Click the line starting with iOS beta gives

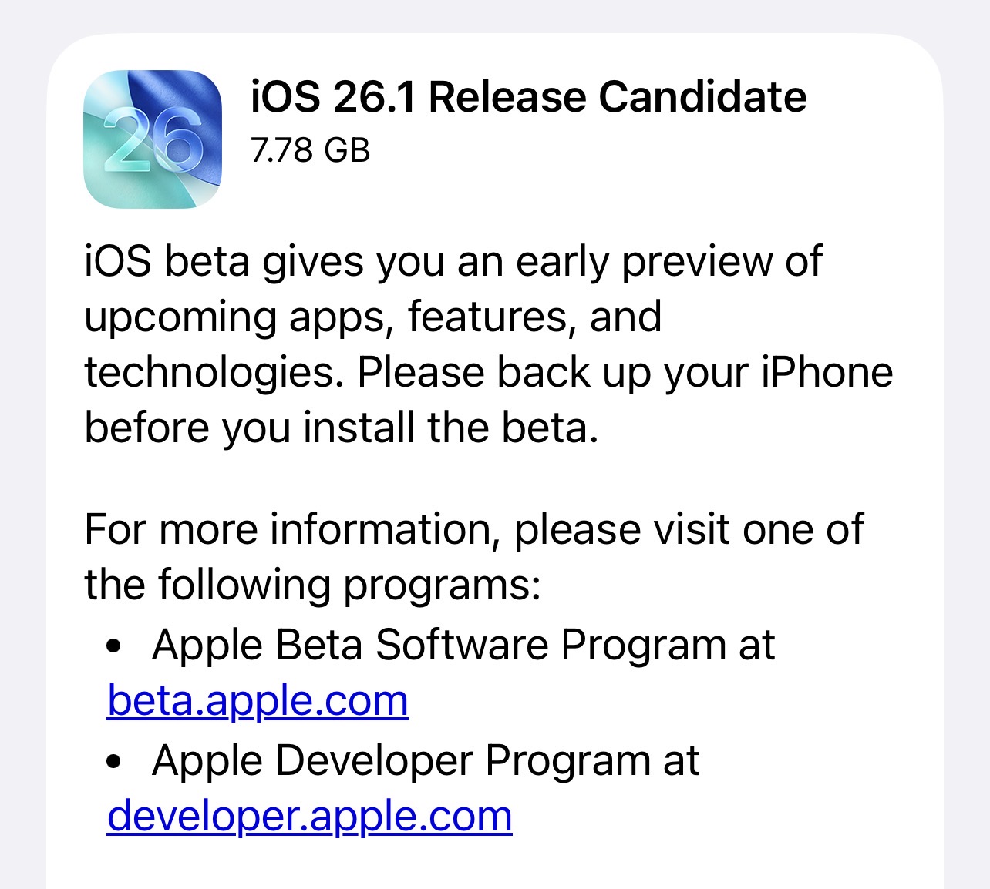click(x=453, y=262)
